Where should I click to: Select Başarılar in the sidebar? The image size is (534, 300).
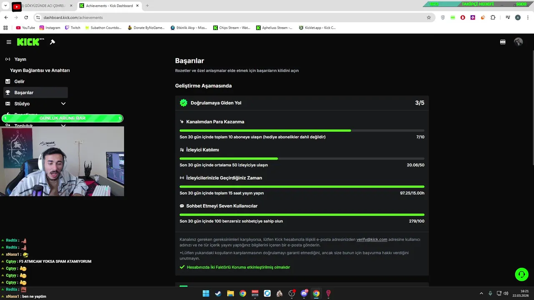[35, 92]
